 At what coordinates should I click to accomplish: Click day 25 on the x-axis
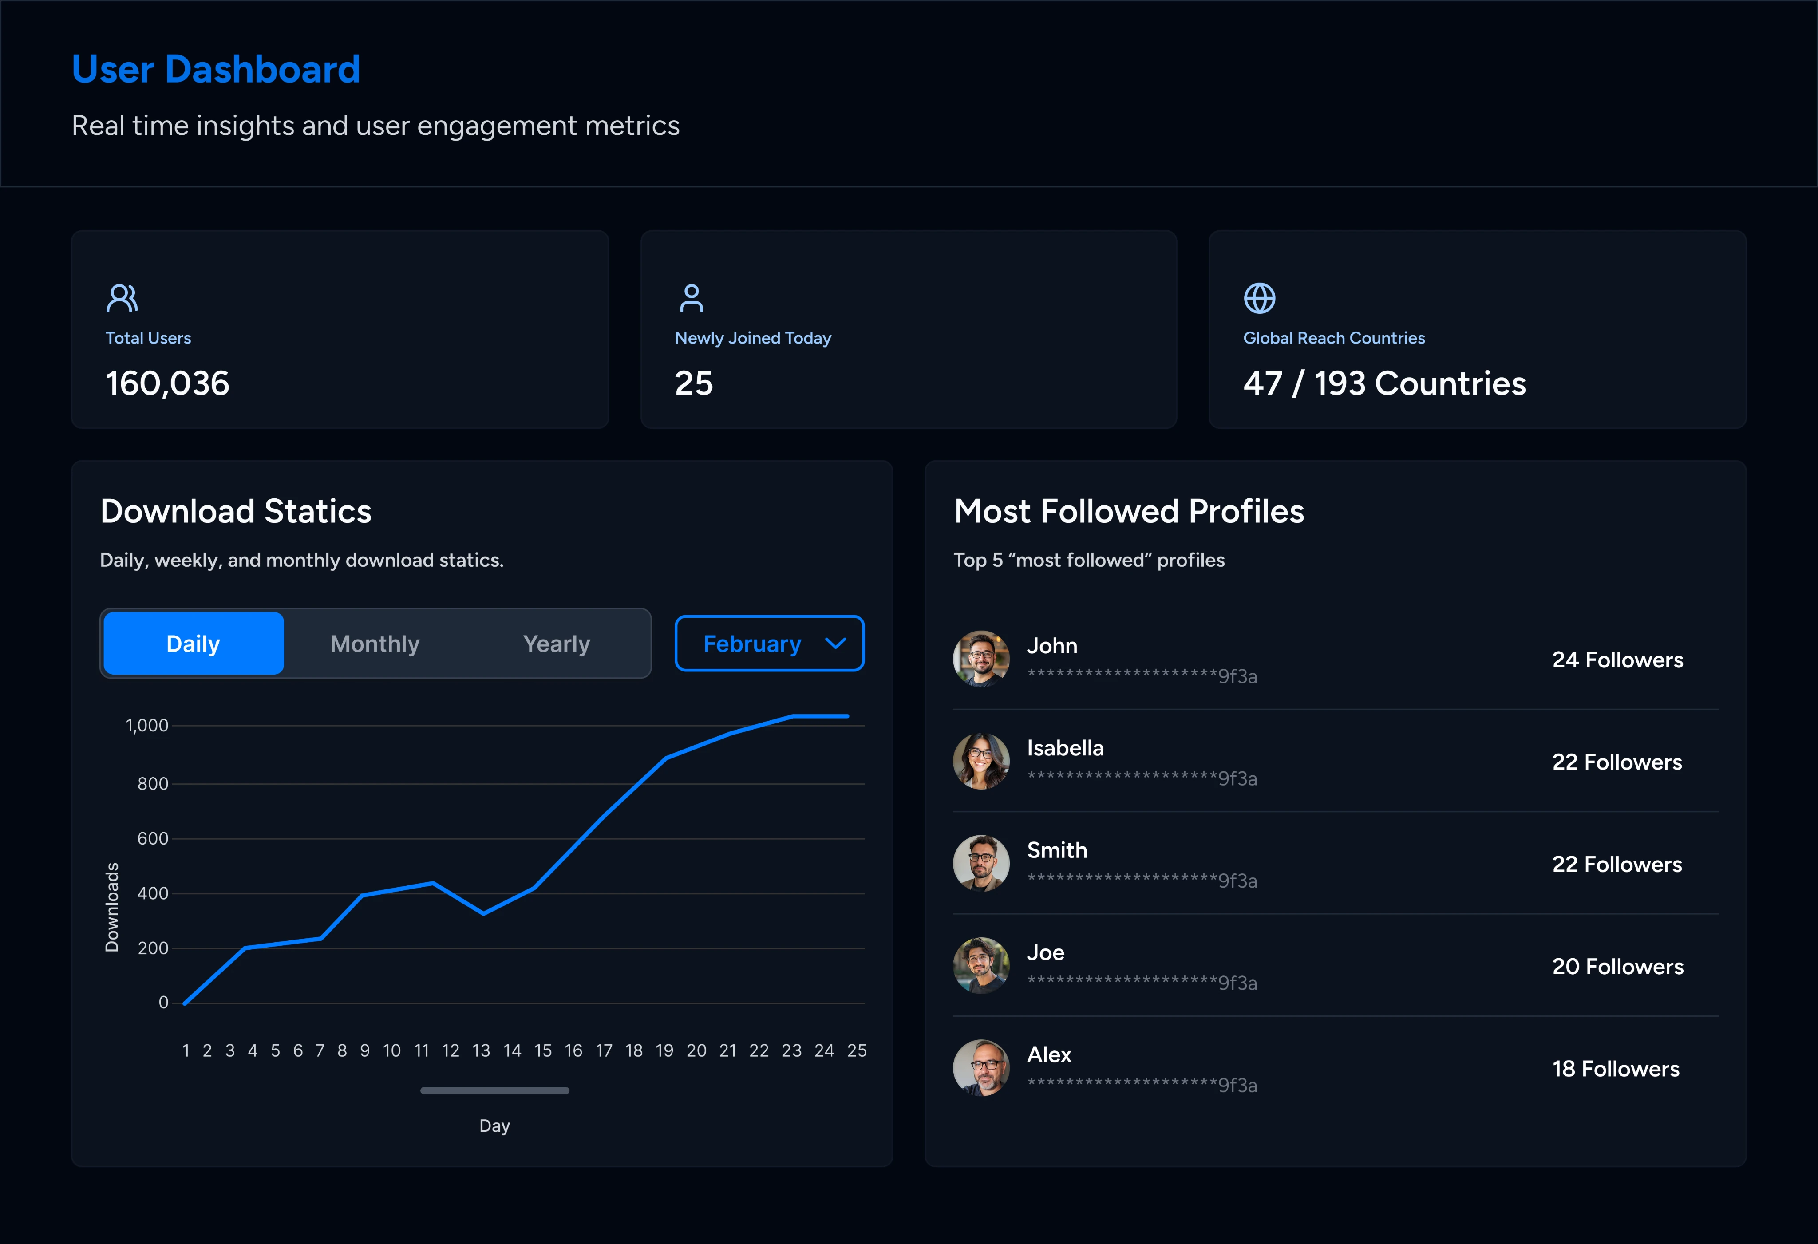[x=857, y=1051]
